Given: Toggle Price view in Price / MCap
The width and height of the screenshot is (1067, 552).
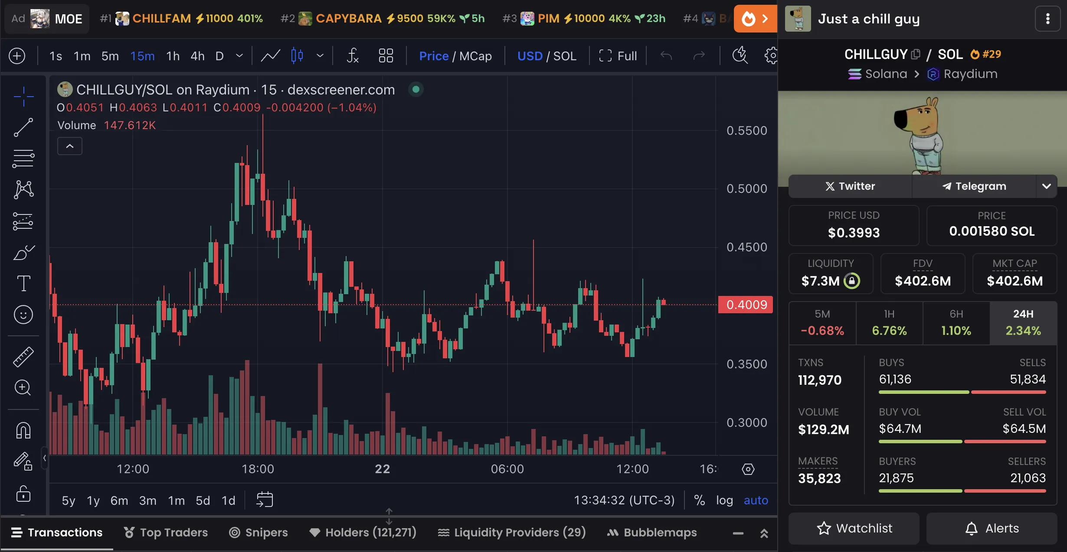Looking at the screenshot, I should click(x=434, y=56).
